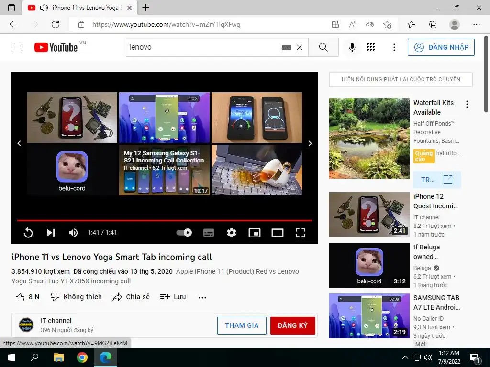This screenshot has width=490, height=367.
Task: Start voice search with the microphone
Action: (x=352, y=47)
